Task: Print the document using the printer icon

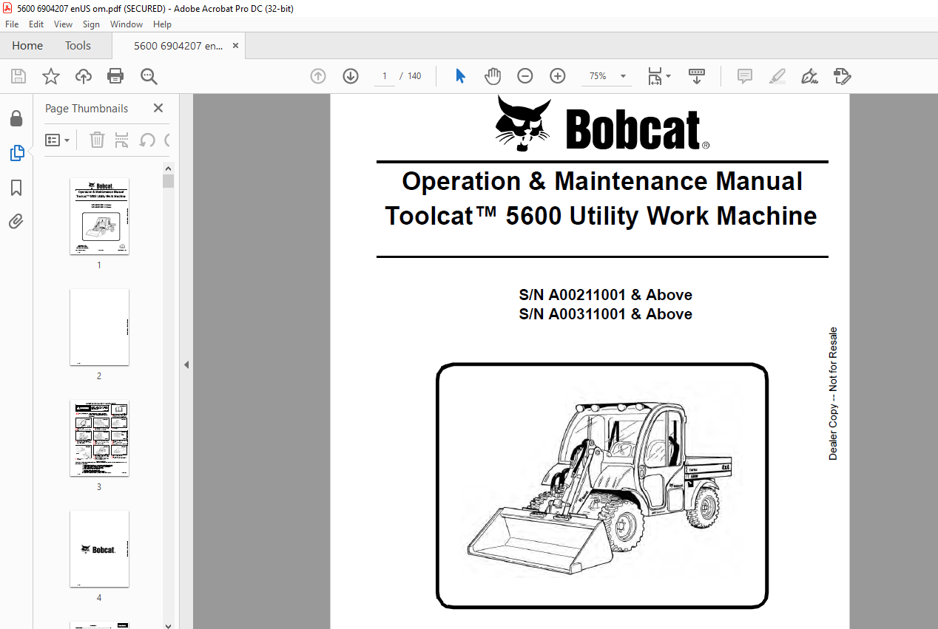Action: tap(115, 76)
